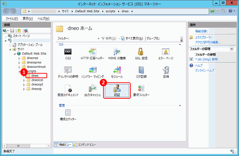Expand the dneoopt tree node

pyautogui.click(x=24, y=84)
